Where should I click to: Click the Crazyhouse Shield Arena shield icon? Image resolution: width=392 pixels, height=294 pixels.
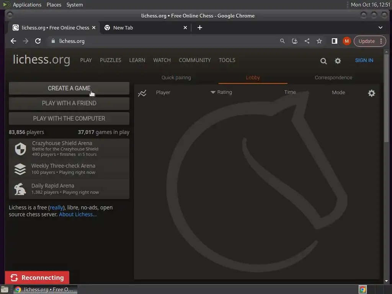[x=20, y=149]
